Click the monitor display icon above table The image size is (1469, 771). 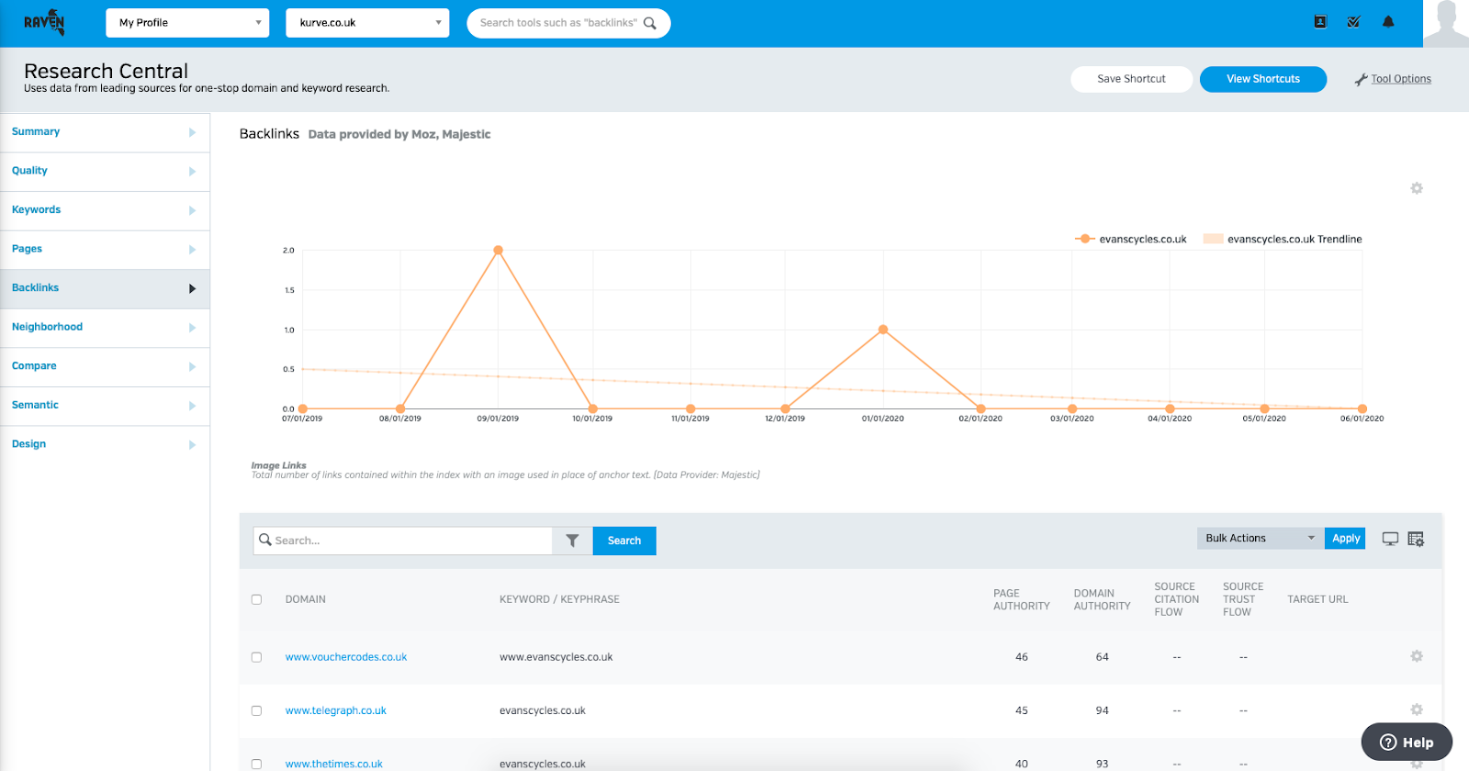pos(1390,539)
